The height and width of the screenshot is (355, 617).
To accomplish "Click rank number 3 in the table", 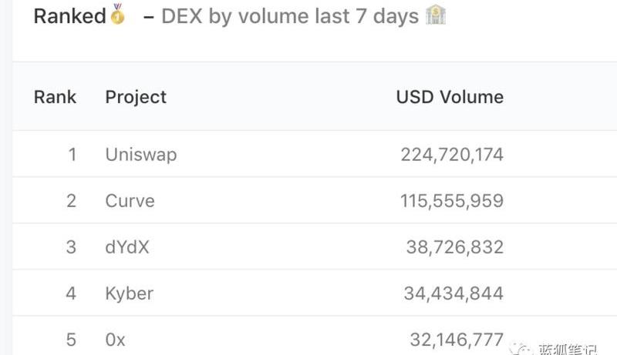I will (x=72, y=247).
